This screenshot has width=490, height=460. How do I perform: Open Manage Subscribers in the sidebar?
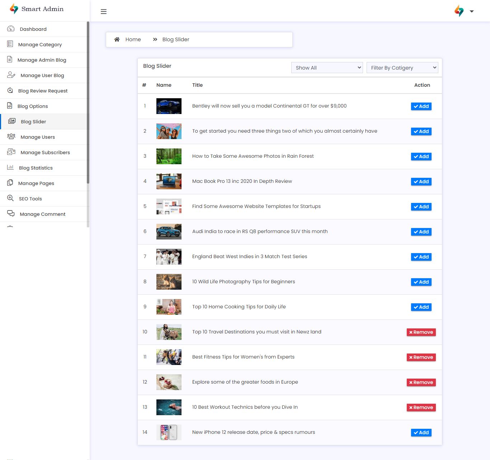(x=45, y=152)
